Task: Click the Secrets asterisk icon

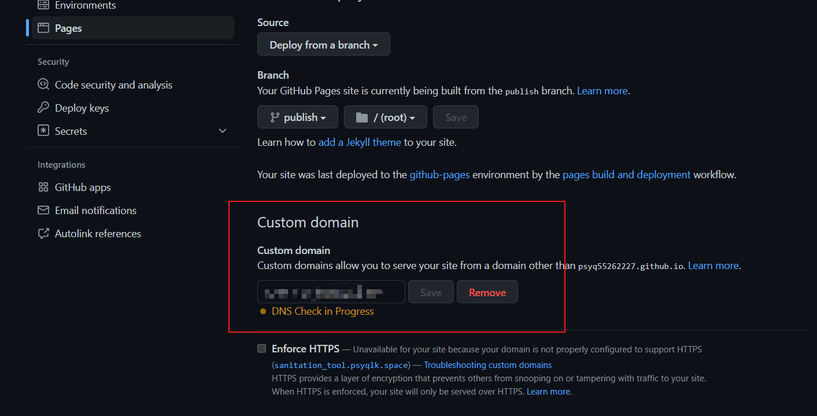Action: tap(43, 131)
